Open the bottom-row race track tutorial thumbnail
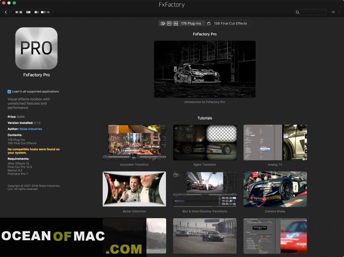344x257 pixels. (205, 236)
